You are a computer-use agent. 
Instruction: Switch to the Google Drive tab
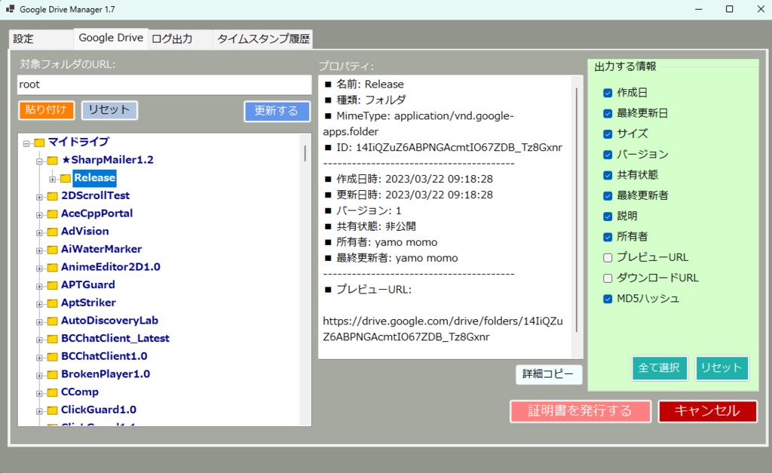[111, 38]
